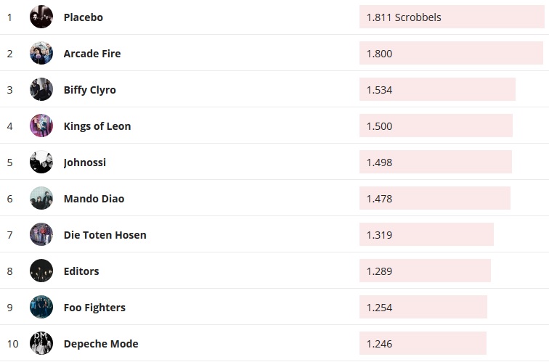Select the Kings of Leon avatar
The height and width of the screenshot is (362, 549).
tap(41, 126)
